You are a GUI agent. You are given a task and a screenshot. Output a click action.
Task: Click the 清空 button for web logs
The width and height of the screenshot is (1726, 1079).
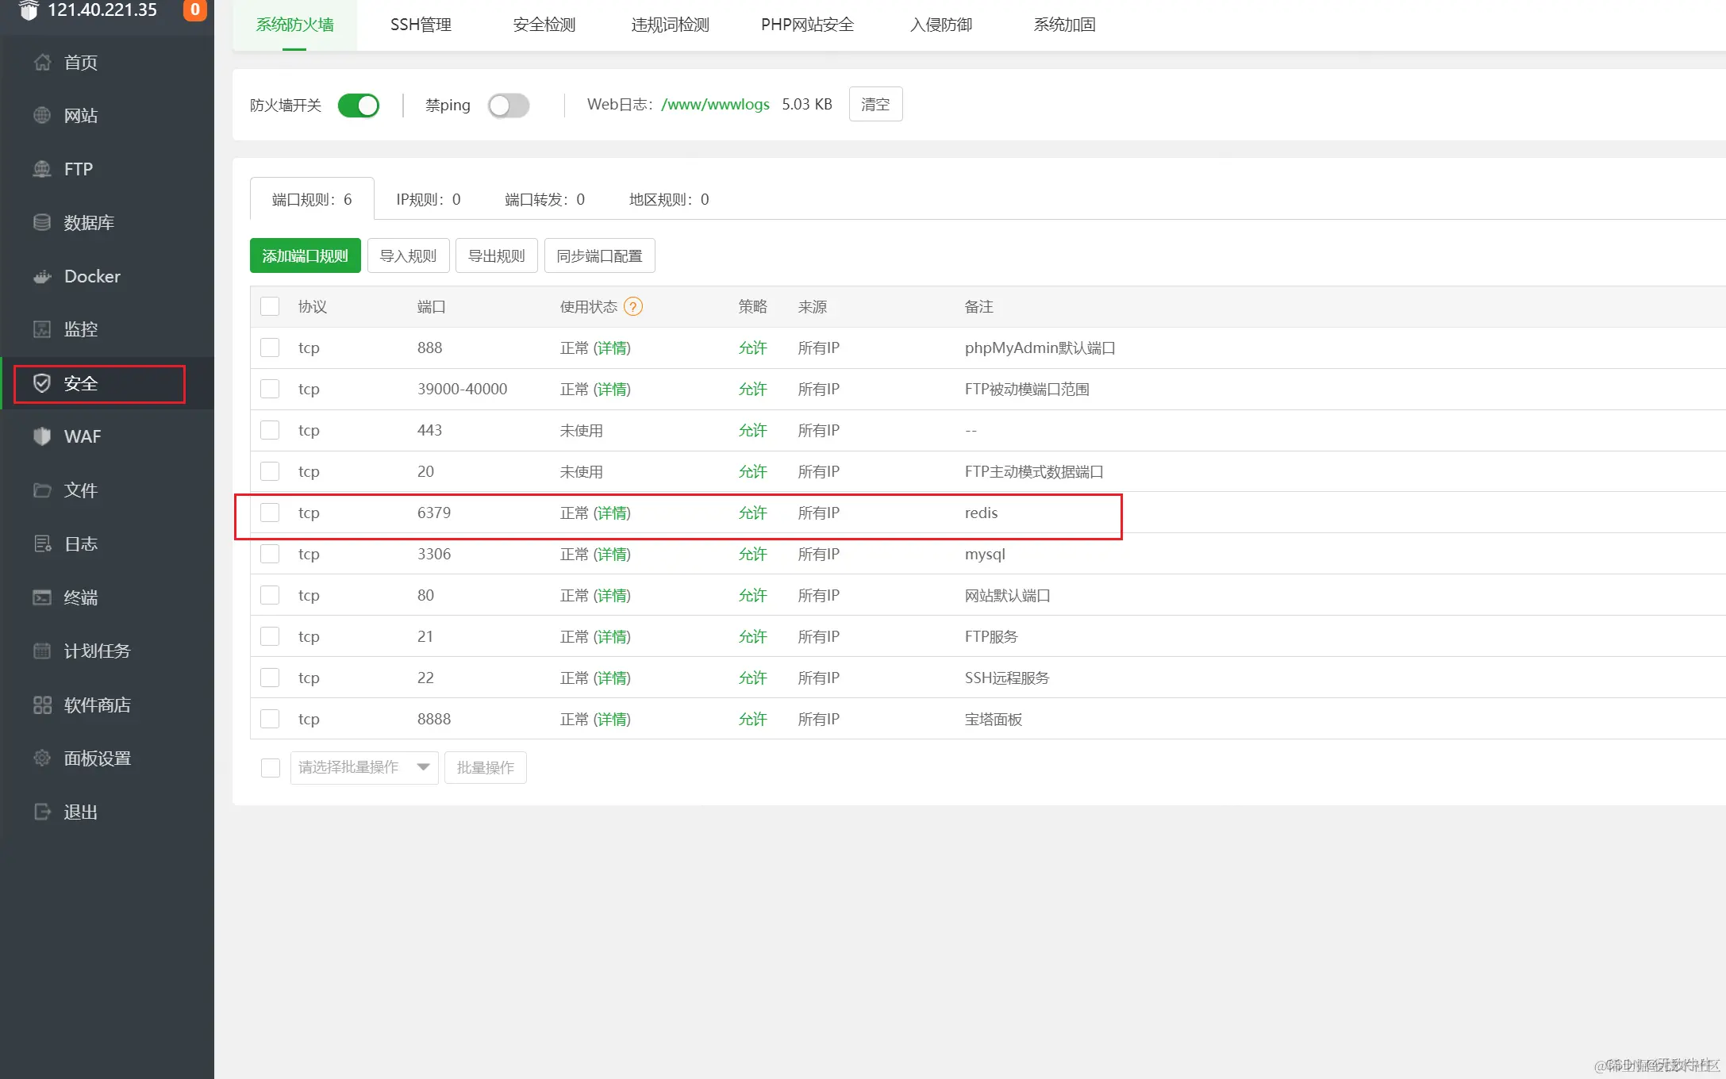click(875, 104)
